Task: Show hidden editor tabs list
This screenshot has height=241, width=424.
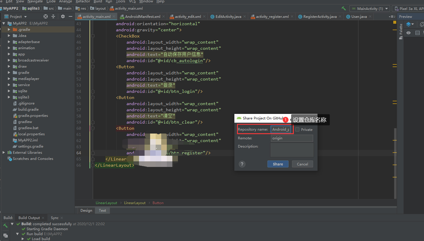Action: coord(392,17)
